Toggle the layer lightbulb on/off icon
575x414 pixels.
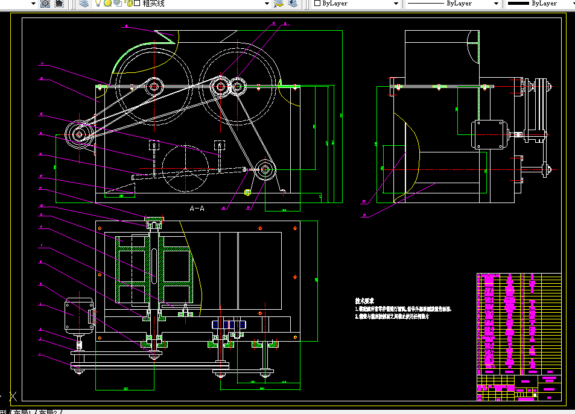pyautogui.click(x=98, y=3)
